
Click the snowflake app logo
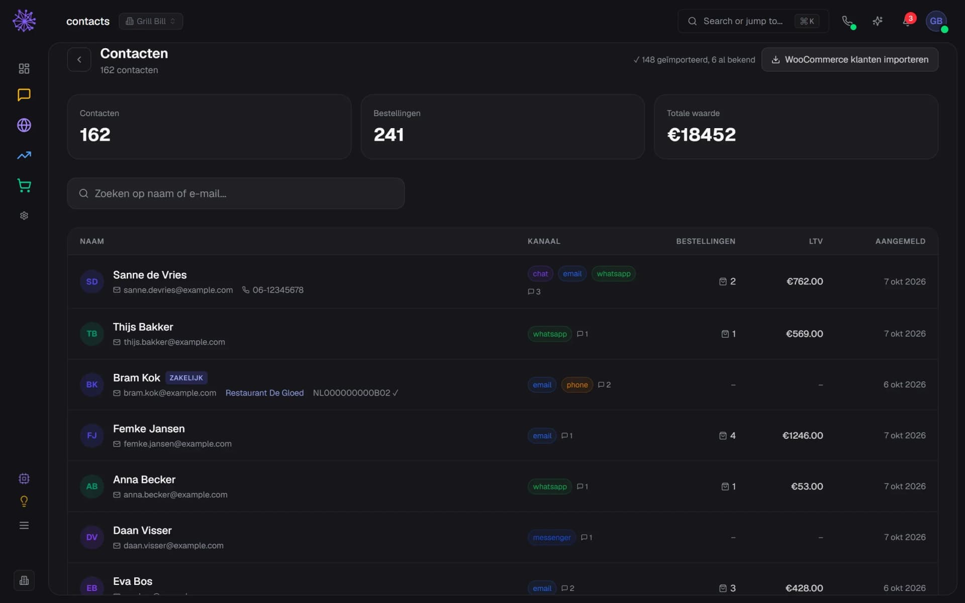point(24,21)
